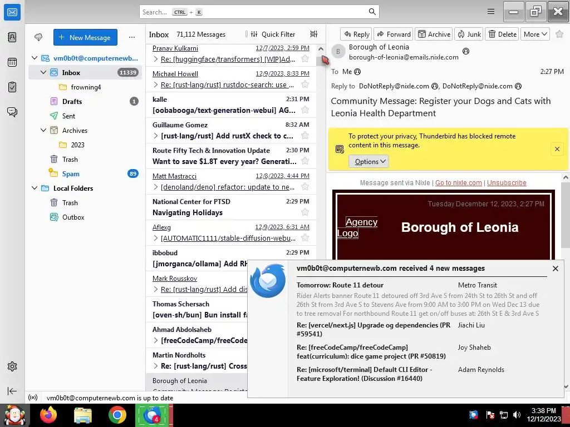Click the message body scrollbar up arrow
The image size is (570, 427).
pos(566,177)
